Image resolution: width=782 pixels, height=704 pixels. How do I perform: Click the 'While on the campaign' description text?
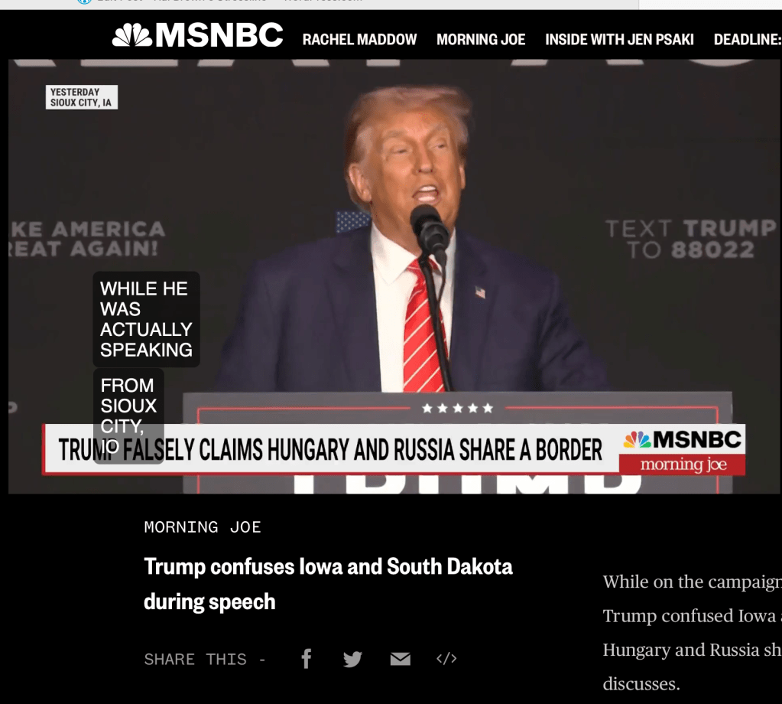tap(693, 633)
